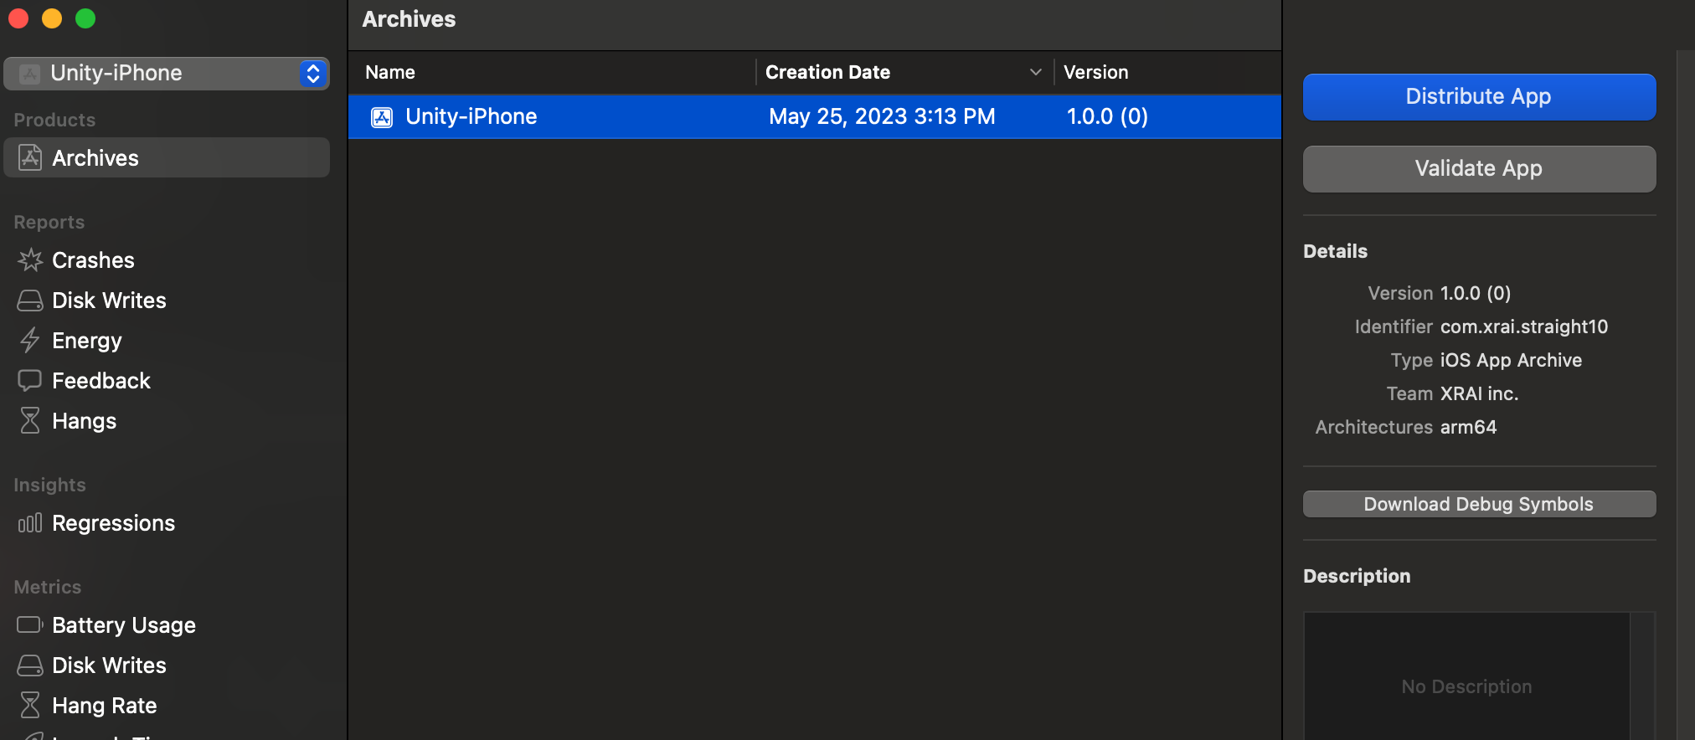Select the Unity-iPhone archive row name
The image size is (1695, 740).
[471, 116]
